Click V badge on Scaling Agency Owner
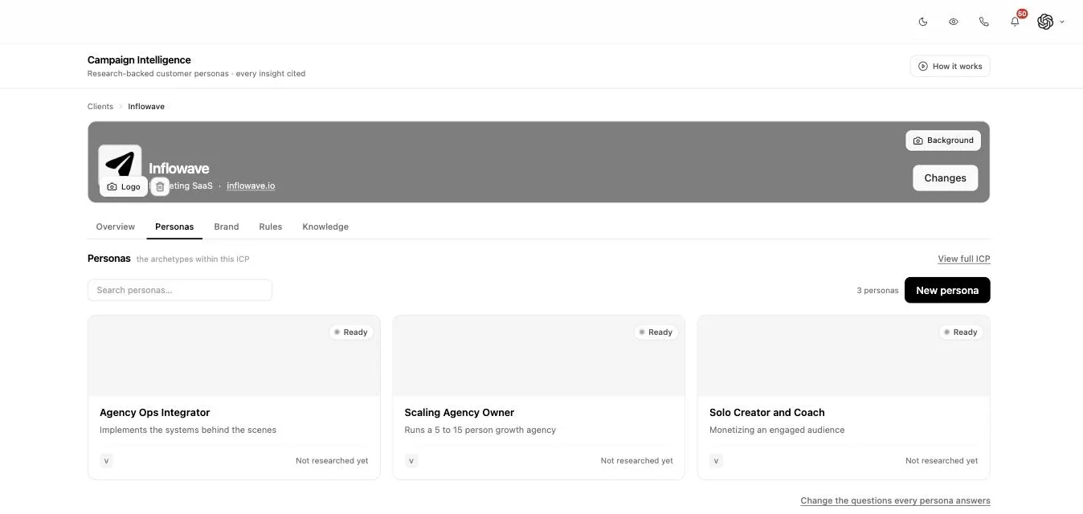 coord(411,461)
